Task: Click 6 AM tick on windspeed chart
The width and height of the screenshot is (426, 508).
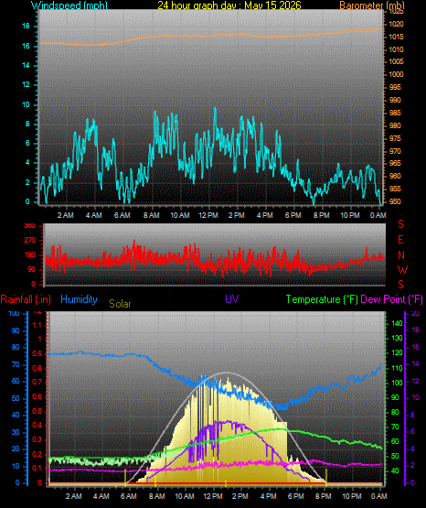Action: pyautogui.click(x=122, y=215)
